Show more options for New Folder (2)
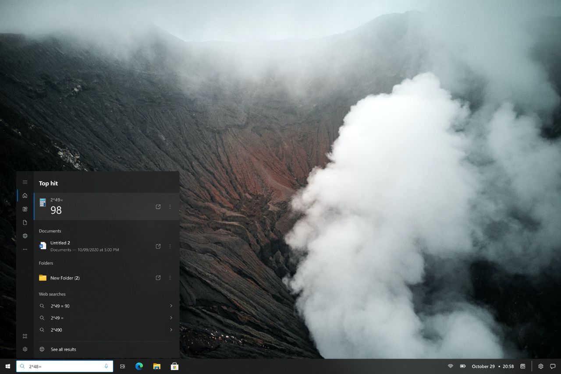 170,278
